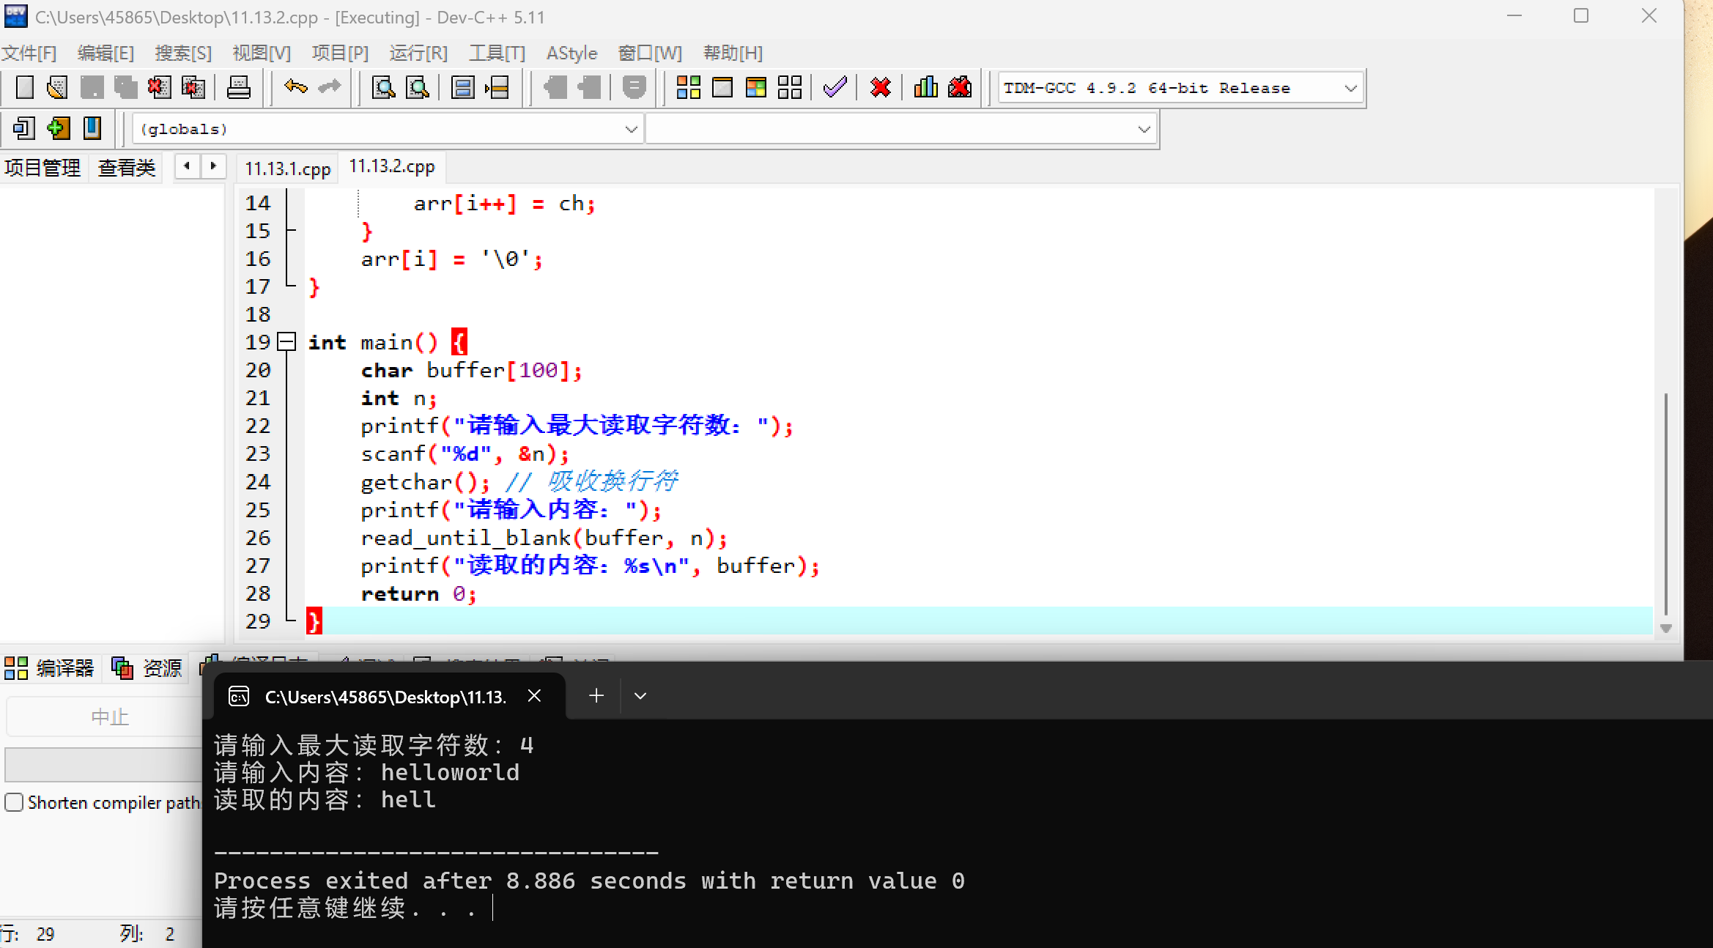Click the Compile four-squares icon
This screenshot has height=948, width=1713.
[688, 88]
